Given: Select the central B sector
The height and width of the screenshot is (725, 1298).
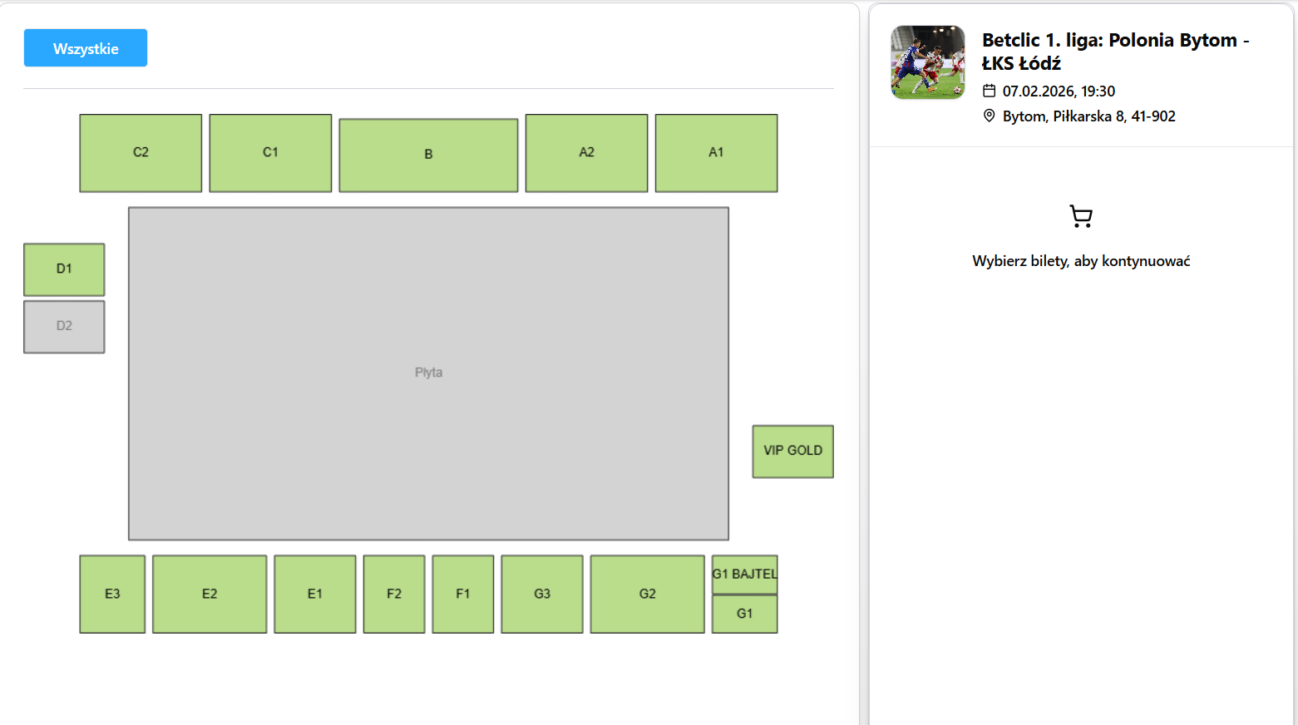Looking at the screenshot, I should 428,155.
